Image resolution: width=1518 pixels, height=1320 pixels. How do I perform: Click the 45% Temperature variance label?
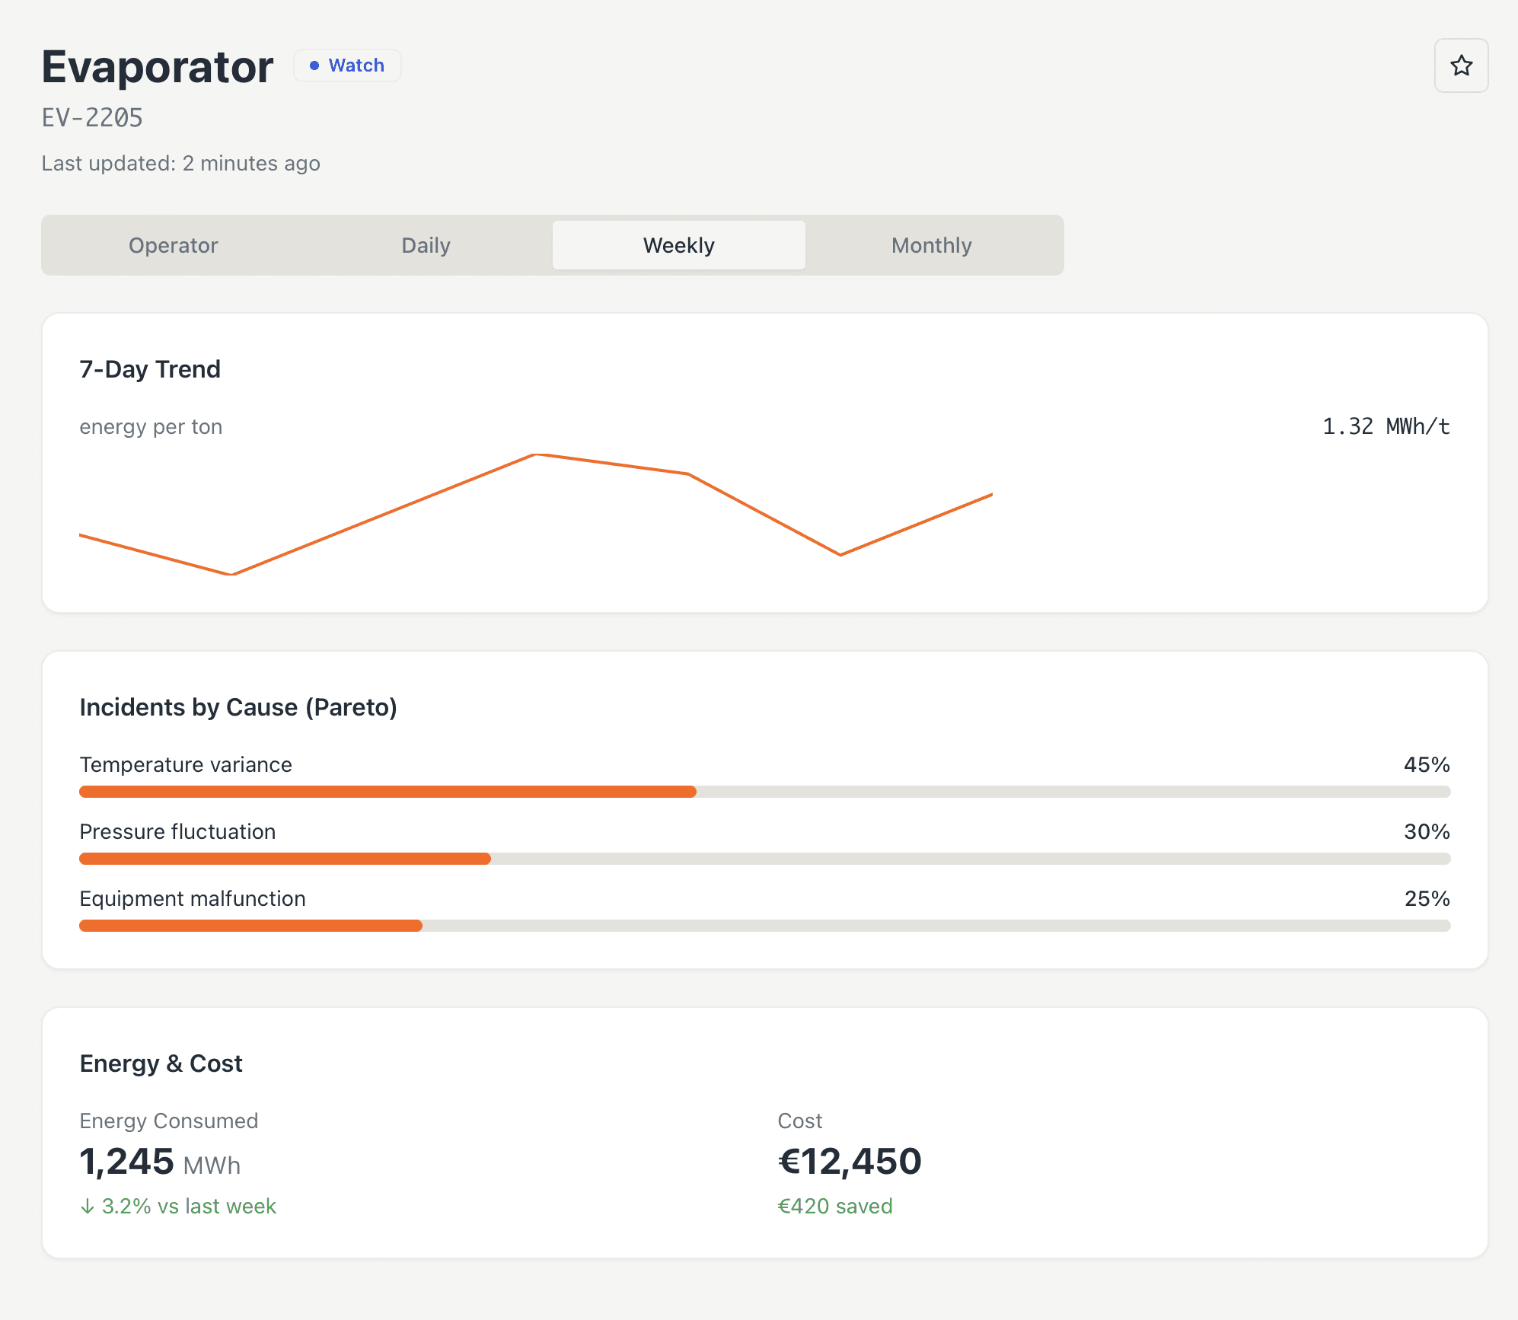coord(1426,764)
